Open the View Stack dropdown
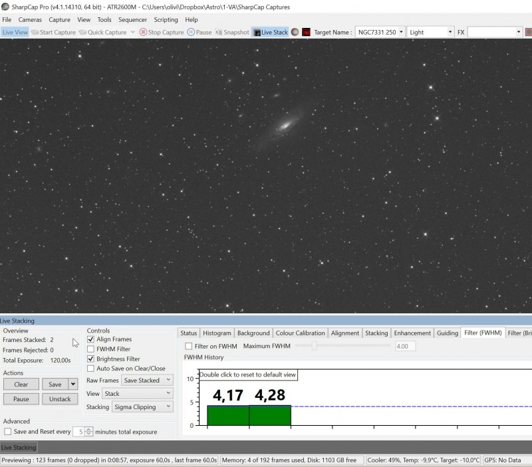This screenshot has width=532, height=467. tap(138, 393)
